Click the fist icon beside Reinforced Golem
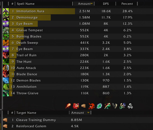Screen dimensions: 153x130 pyautogui.click(x=5, y=126)
